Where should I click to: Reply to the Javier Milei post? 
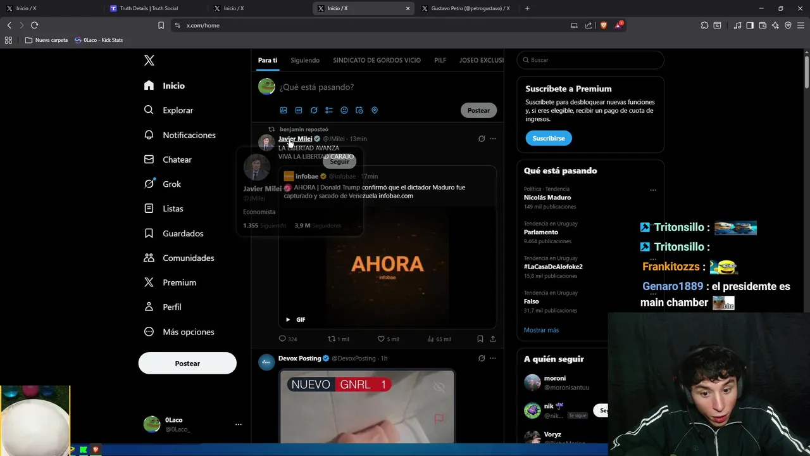288,339
